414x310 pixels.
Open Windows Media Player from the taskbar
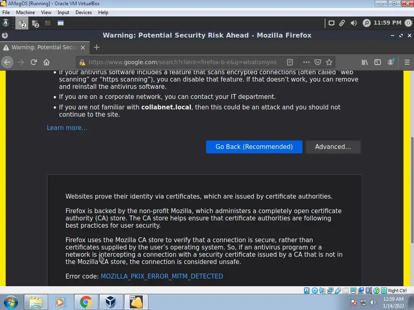click(x=60, y=302)
